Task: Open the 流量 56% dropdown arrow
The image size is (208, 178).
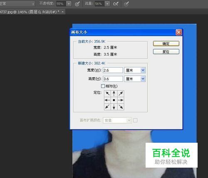Action: pyautogui.click(x=107, y=4)
